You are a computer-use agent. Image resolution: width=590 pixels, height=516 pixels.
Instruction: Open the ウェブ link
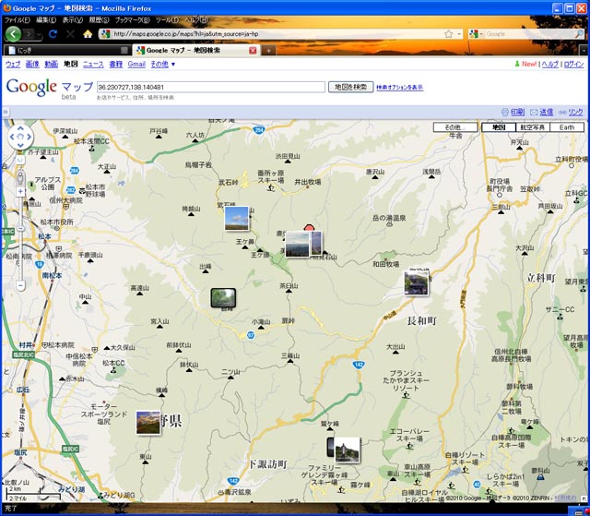coord(13,64)
